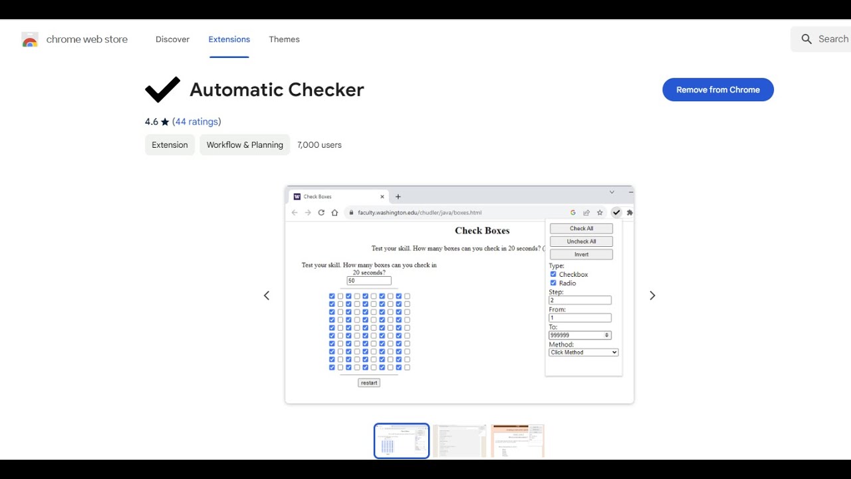The height and width of the screenshot is (479, 851).
Task: Click the reload icon in preview browser
Action: tap(321, 213)
